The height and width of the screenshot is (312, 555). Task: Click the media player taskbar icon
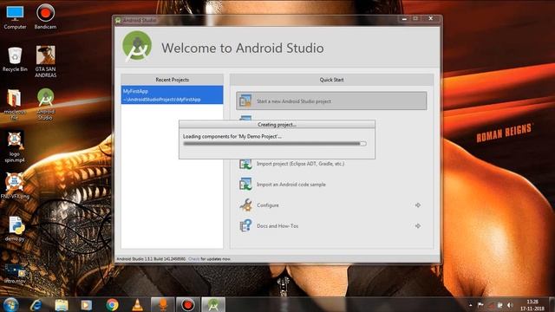pyautogui.click(x=87, y=305)
